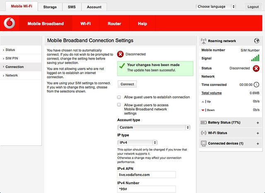The width and height of the screenshot is (265, 193).
Task: Click the red disconnected X icon in Status row
Action: coord(256,68)
